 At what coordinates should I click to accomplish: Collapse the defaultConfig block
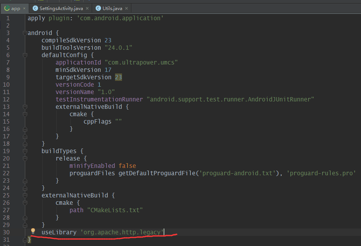[x=24, y=55]
